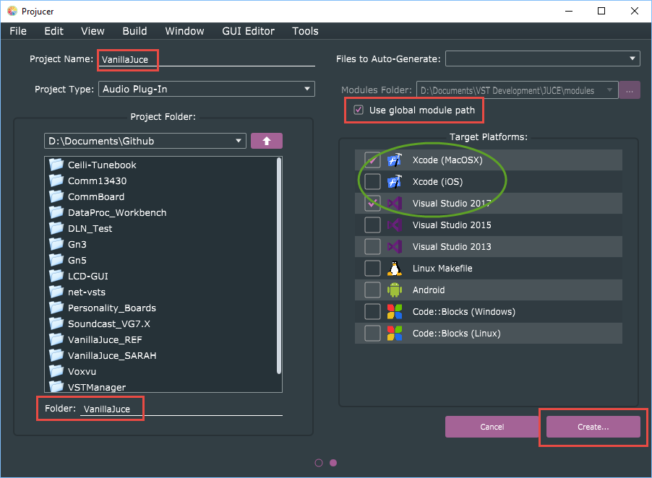The height and width of the screenshot is (478, 652).
Task: Click the Linux Makefile penguin icon
Action: coord(394,269)
